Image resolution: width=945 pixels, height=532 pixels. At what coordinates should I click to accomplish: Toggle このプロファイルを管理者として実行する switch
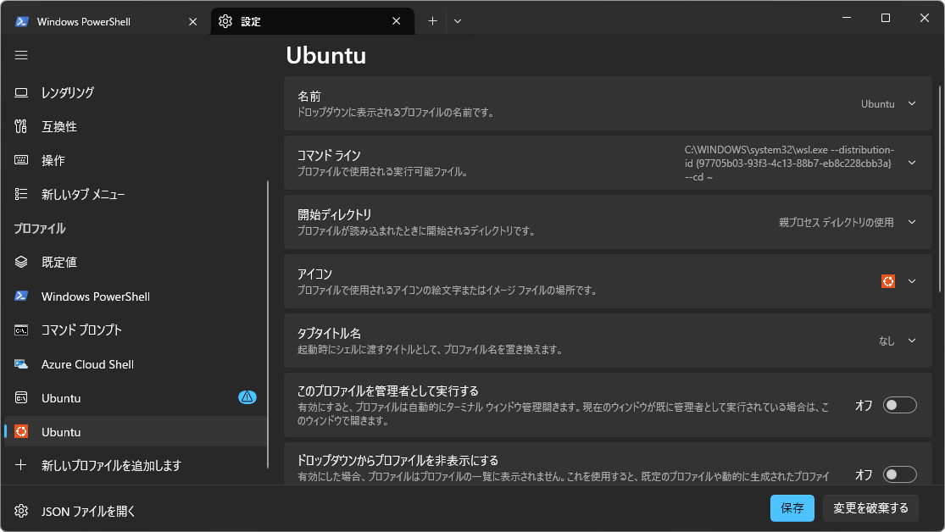pos(899,406)
